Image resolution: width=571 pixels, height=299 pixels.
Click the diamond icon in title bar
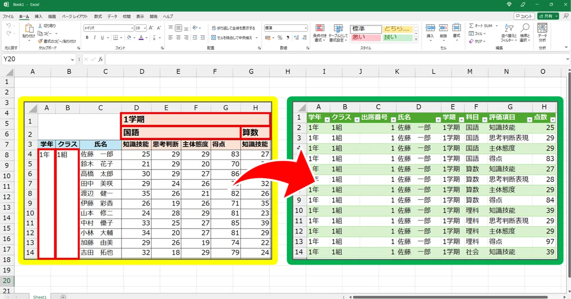(x=510, y=4)
